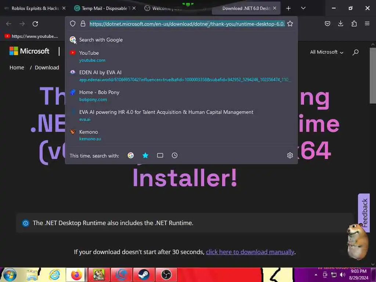The image size is (376, 282).
Task: Open the Feedback side button
Action: 364,213
